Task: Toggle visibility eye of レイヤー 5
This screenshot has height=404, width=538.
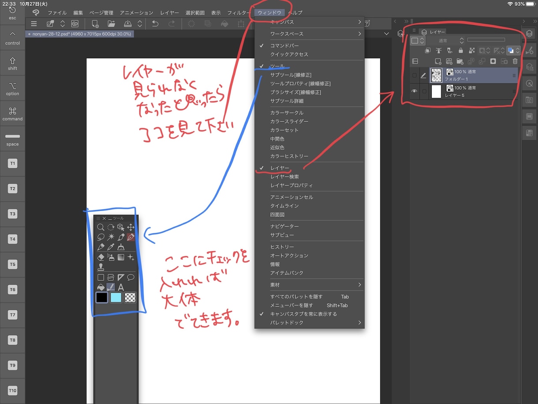Action: [414, 91]
